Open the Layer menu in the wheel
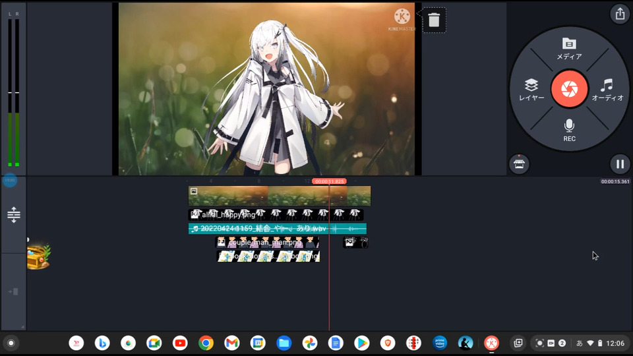 [x=531, y=90]
